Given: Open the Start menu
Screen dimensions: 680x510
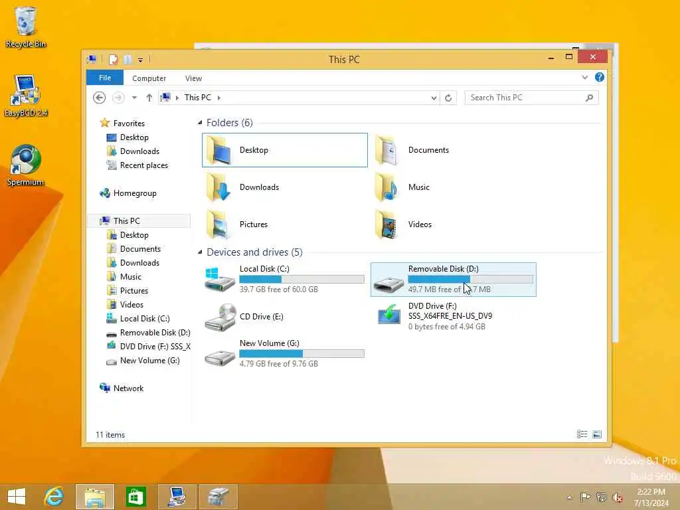Looking at the screenshot, I should (x=17, y=497).
